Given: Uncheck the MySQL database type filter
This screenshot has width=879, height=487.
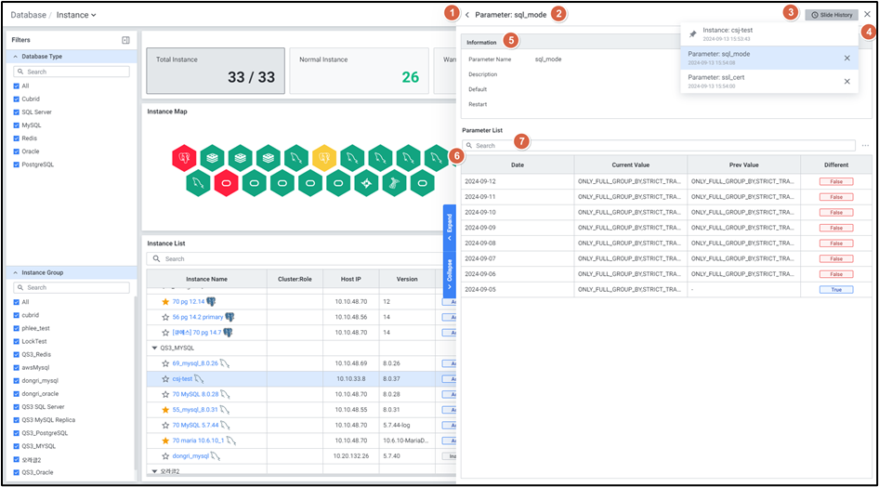Looking at the screenshot, I should click(x=17, y=125).
